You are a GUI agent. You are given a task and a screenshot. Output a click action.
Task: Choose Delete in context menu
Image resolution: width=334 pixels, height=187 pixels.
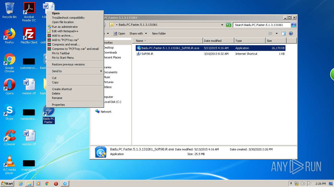75,94
